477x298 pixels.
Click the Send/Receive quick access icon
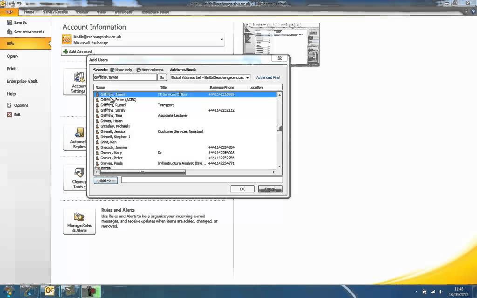pyautogui.click(x=12, y=4)
